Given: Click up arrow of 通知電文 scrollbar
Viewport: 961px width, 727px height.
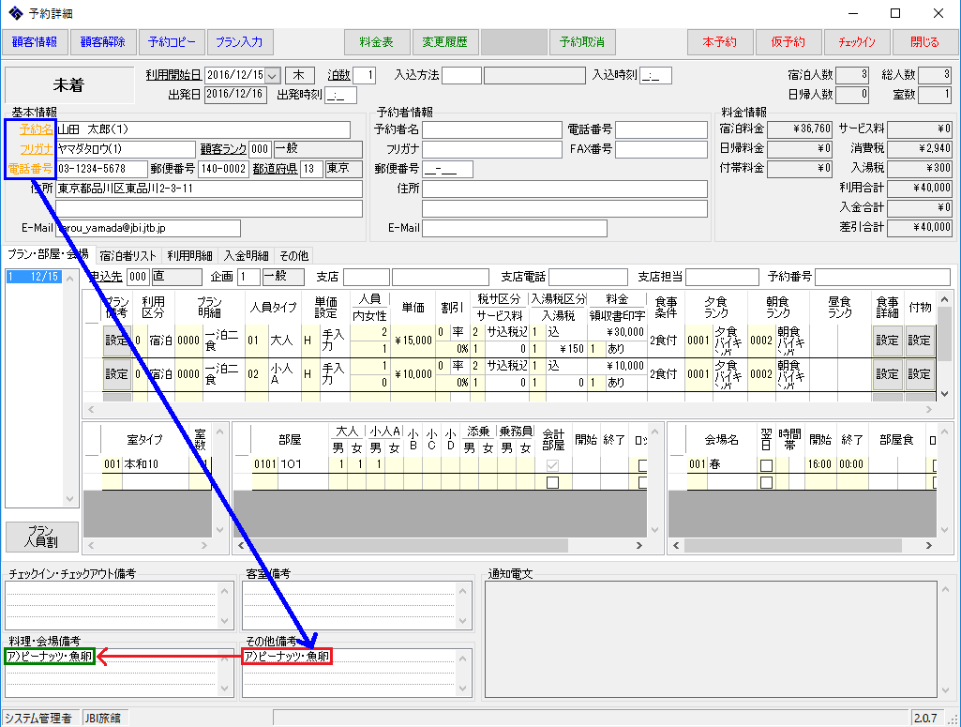Looking at the screenshot, I should (x=946, y=589).
